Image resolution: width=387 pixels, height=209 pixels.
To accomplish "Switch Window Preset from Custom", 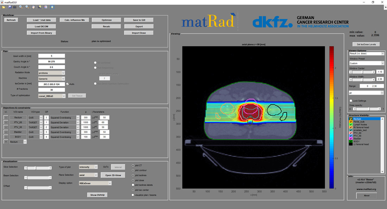I will coord(366,63).
